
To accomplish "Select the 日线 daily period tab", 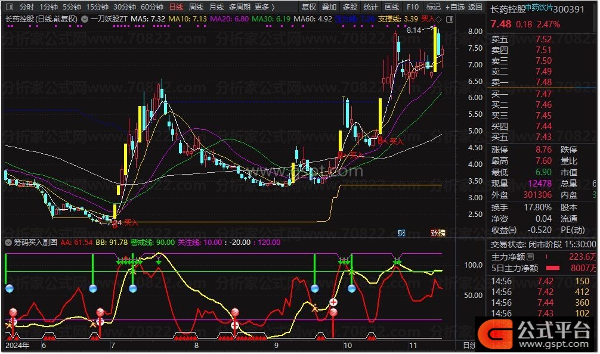I will (x=176, y=7).
